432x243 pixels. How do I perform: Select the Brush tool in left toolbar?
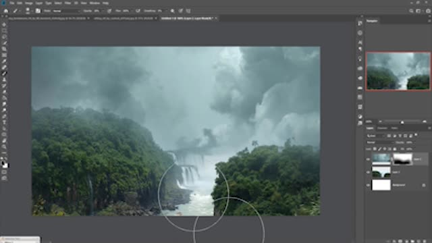click(4, 74)
